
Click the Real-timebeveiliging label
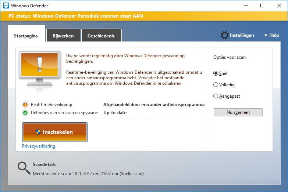[x=51, y=105]
